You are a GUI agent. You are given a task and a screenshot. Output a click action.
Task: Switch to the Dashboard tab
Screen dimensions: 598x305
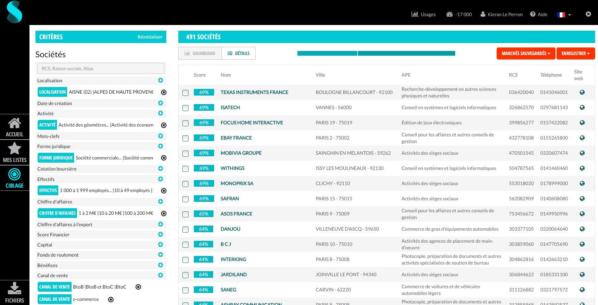click(200, 53)
